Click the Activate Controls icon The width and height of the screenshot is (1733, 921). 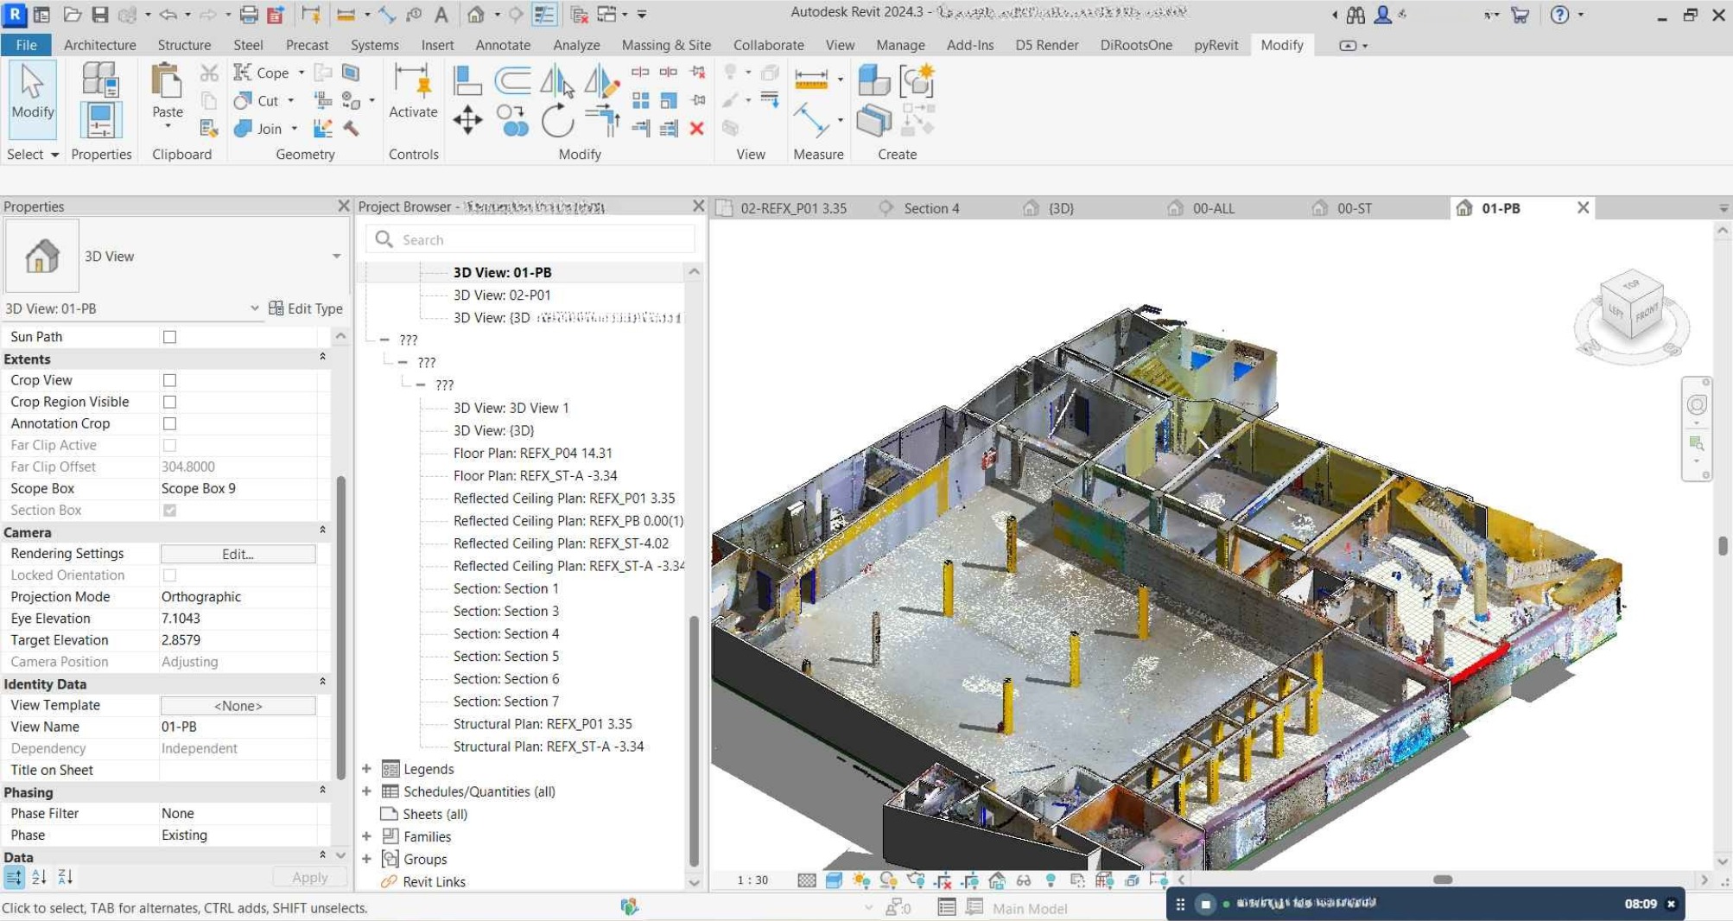tap(412, 89)
